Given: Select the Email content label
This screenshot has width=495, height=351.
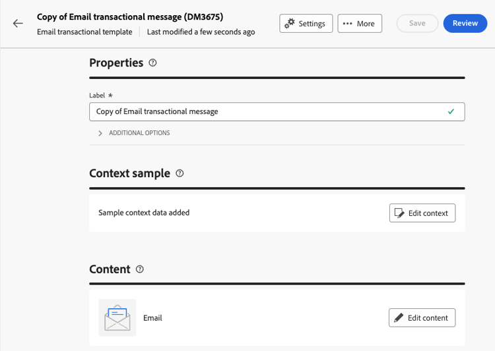Looking at the screenshot, I should coord(153,318).
